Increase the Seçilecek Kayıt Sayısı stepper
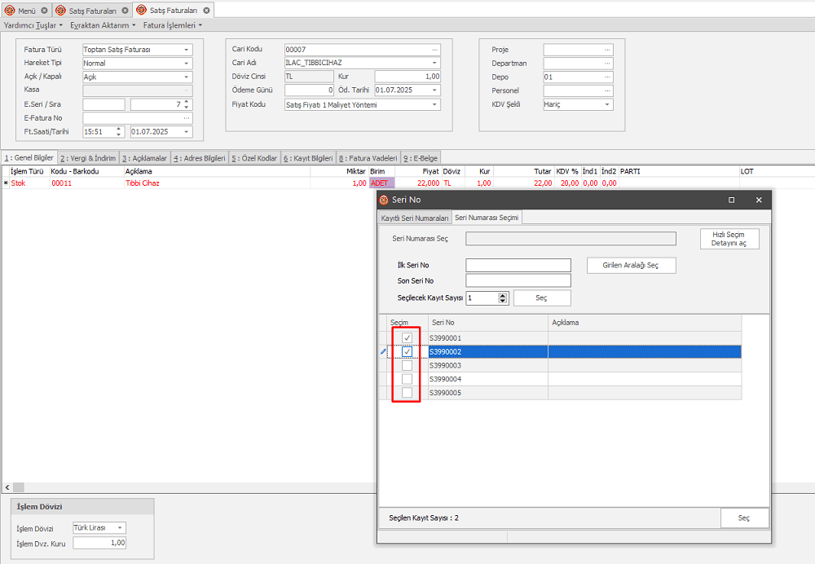Image resolution: width=815 pixels, height=564 pixels. coord(503,295)
